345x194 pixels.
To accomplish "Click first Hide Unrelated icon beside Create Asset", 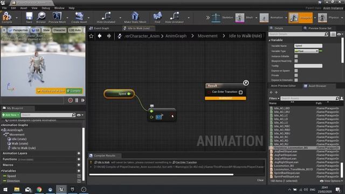I will [106, 17].
